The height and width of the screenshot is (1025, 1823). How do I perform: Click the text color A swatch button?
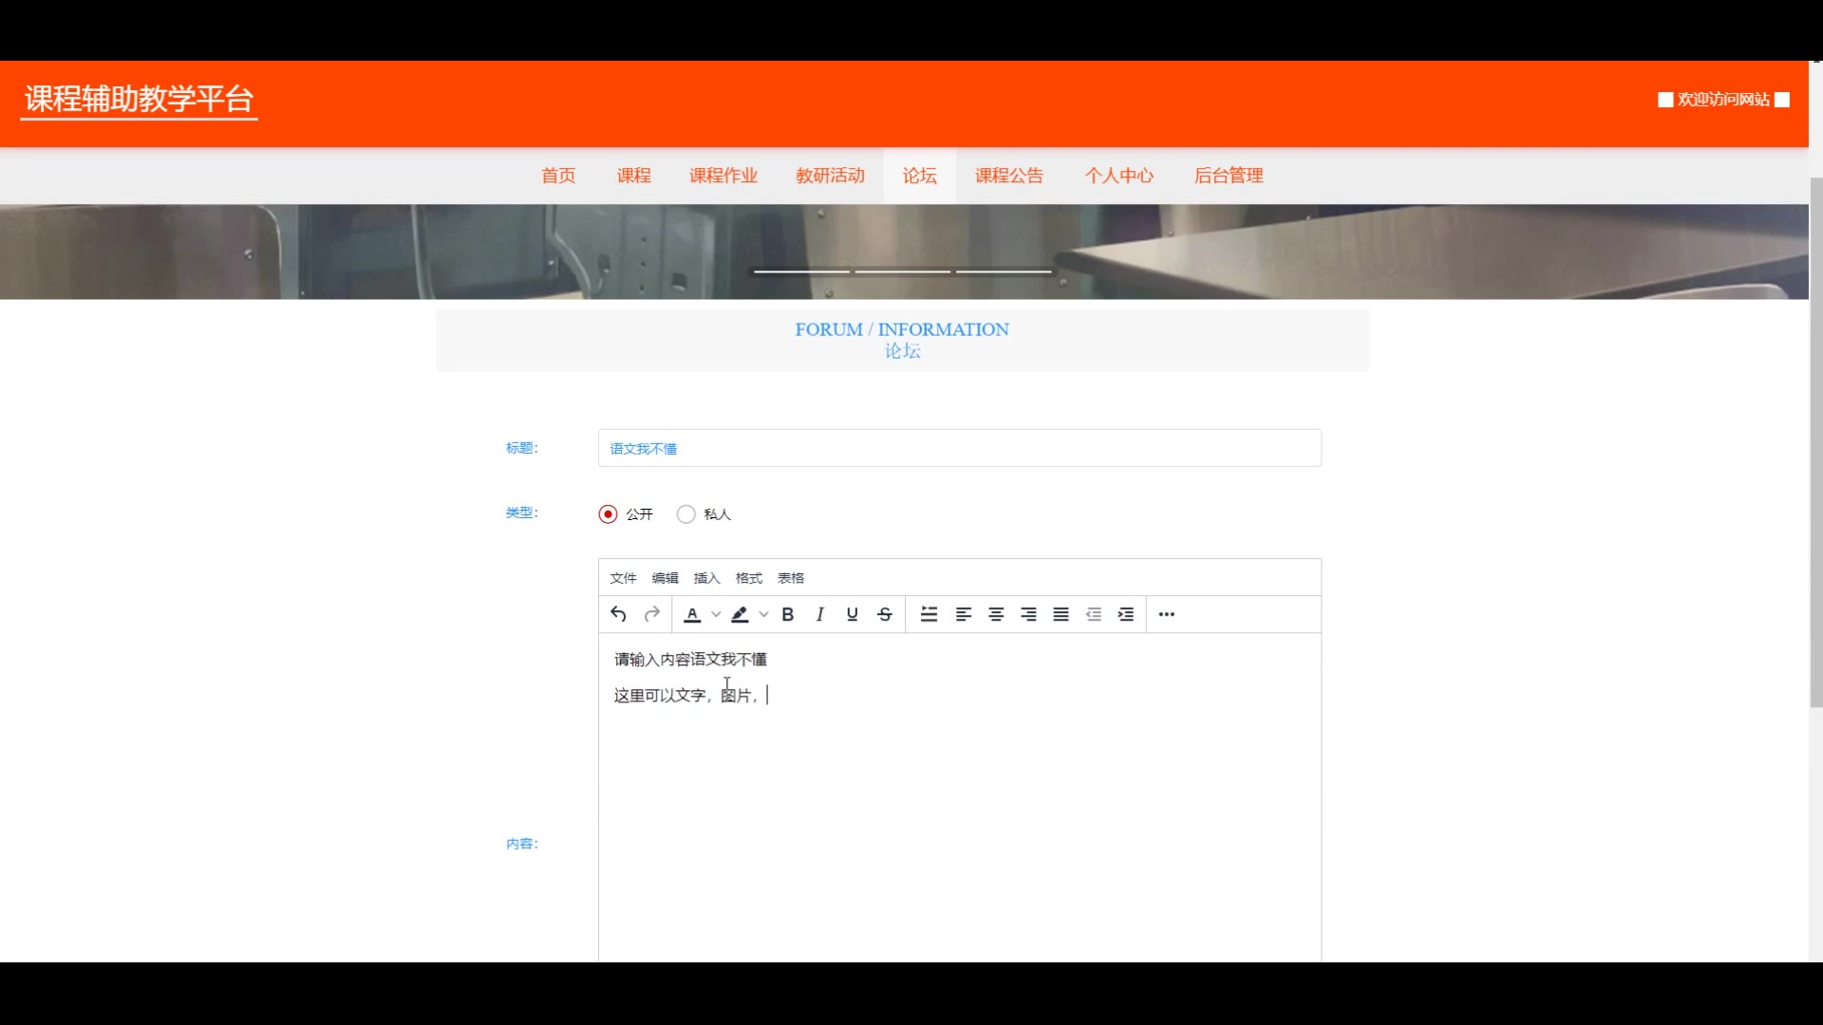click(x=692, y=614)
